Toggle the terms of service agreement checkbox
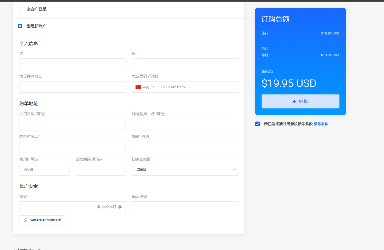This screenshot has width=384, height=250. tap(258, 124)
